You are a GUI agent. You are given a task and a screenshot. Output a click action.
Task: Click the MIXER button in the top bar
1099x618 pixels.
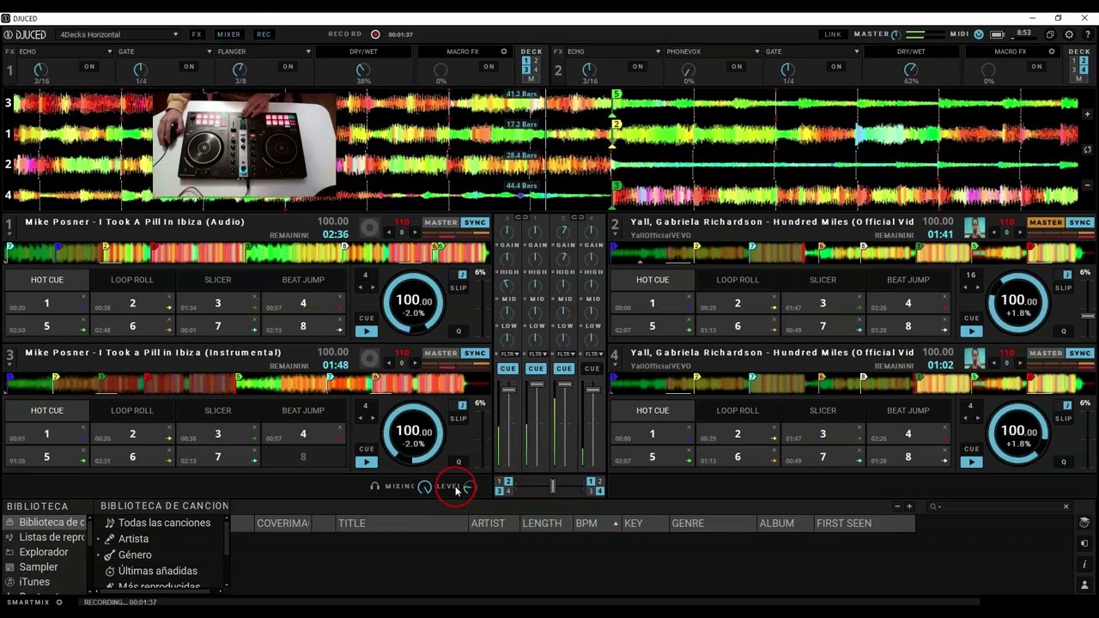click(x=229, y=34)
